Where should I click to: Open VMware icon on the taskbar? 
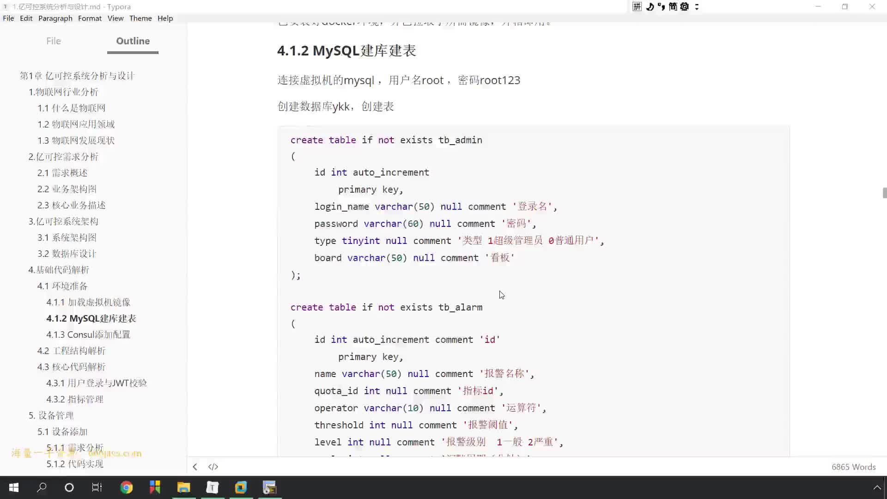point(241,487)
